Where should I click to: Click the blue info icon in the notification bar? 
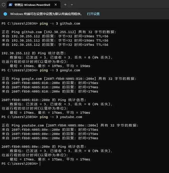5,14
